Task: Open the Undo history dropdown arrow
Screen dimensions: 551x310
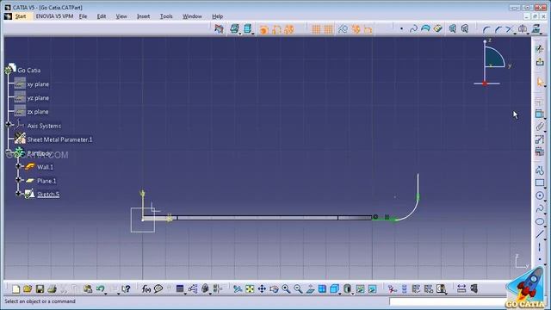Action: click(106, 293)
